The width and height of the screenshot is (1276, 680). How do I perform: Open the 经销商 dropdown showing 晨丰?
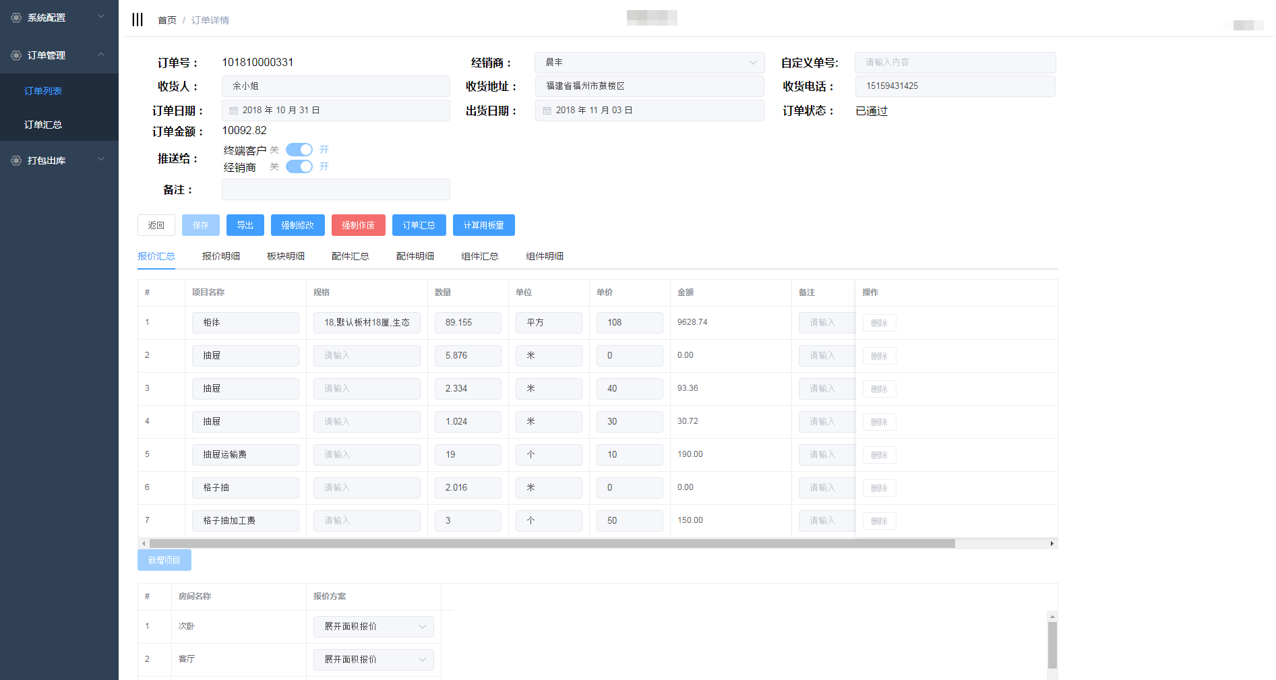(x=649, y=63)
